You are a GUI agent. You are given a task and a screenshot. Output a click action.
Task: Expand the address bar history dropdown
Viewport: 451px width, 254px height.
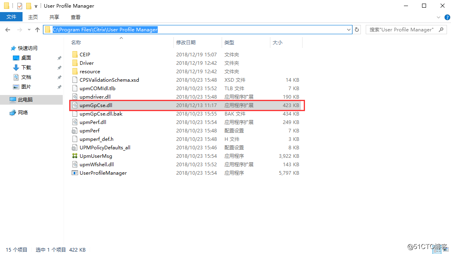point(348,30)
